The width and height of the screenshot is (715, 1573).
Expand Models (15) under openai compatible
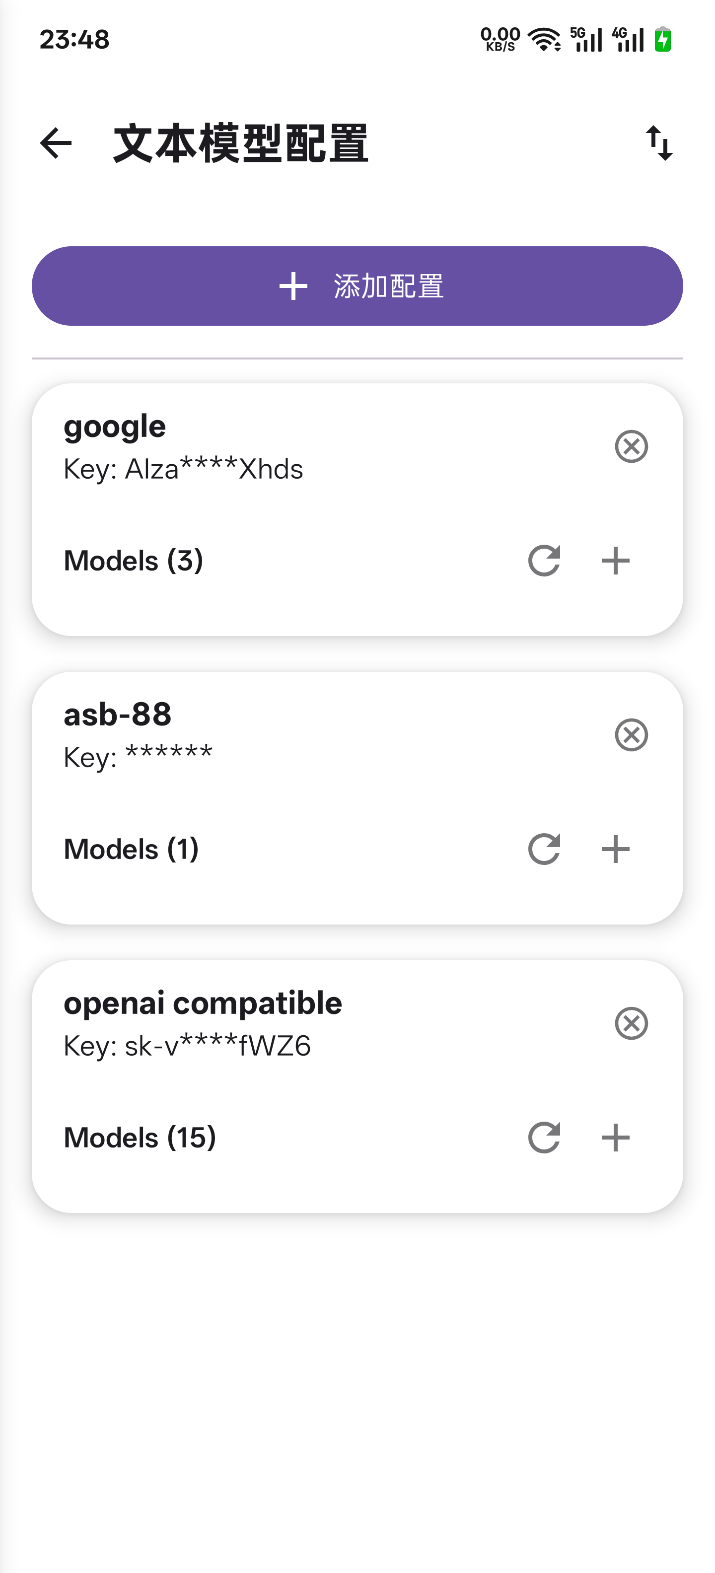point(140,1138)
